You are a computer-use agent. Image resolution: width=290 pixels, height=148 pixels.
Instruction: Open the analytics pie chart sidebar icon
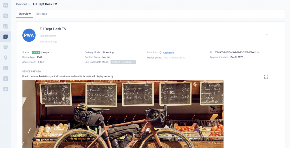point(6,89)
